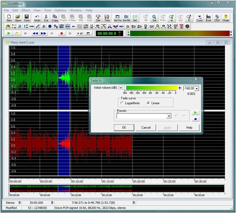
Task: Rewind playback with blue double arrows
Action: (35, 33)
